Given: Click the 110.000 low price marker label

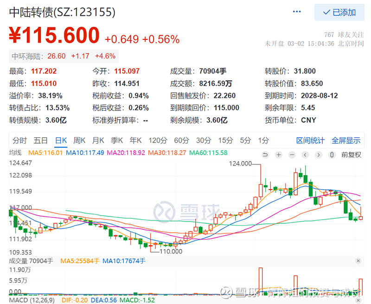Looking at the screenshot, I should pyautogui.click(x=171, y=251).
